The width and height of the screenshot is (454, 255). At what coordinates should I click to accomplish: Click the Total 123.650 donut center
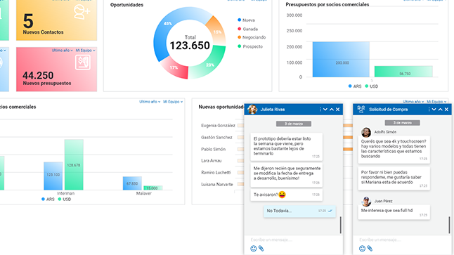[x=190, y=43]
